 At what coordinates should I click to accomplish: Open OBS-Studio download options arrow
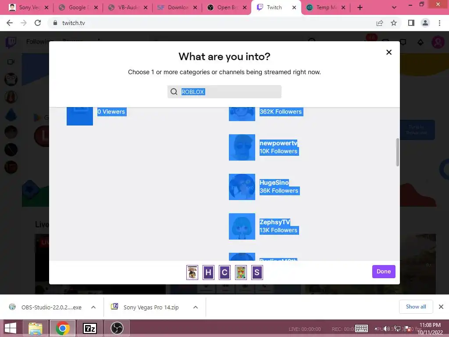point(93,307)
